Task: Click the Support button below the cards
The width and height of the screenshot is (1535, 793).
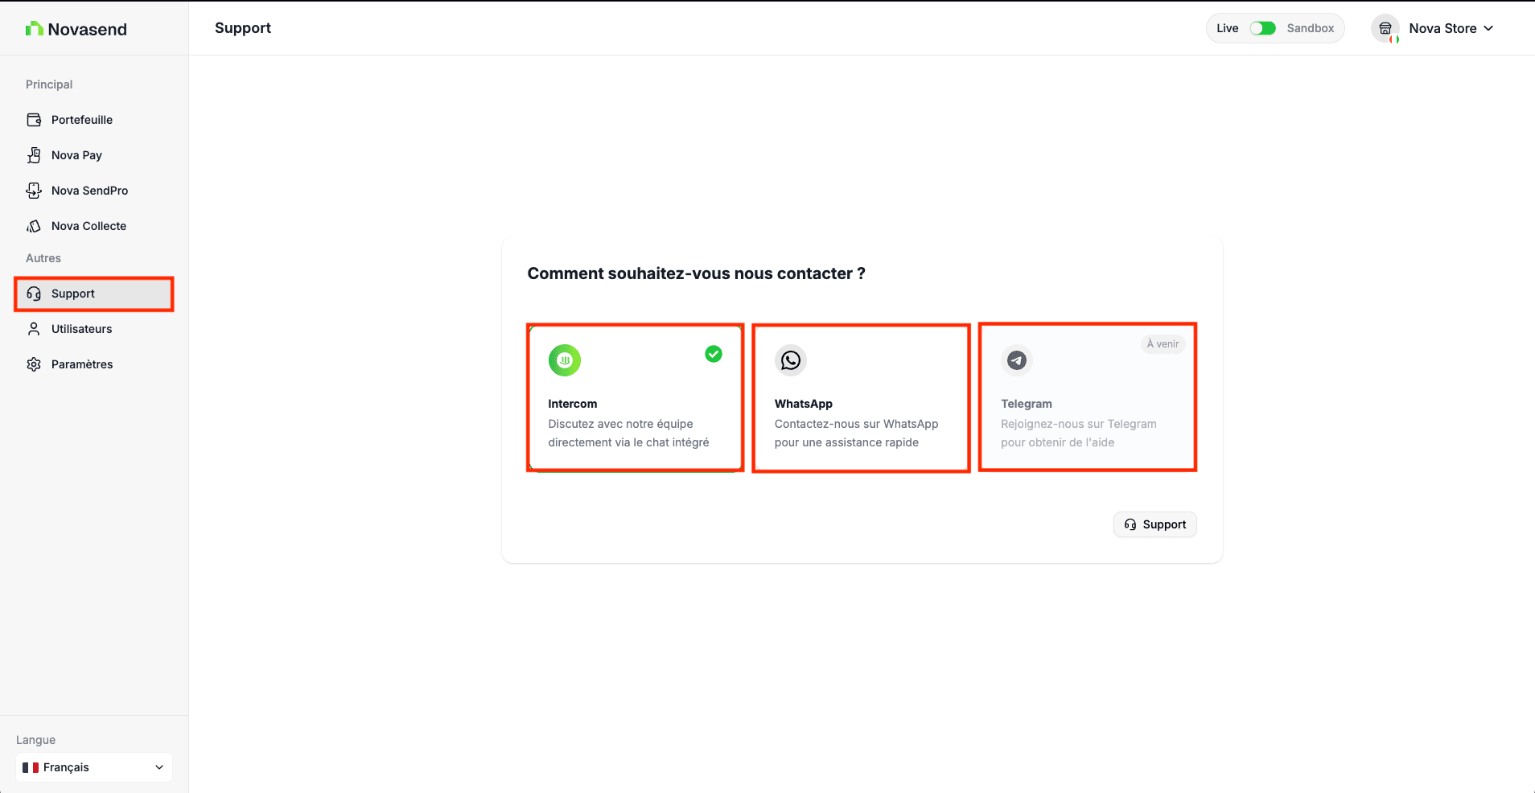Action: [1155, 524]
